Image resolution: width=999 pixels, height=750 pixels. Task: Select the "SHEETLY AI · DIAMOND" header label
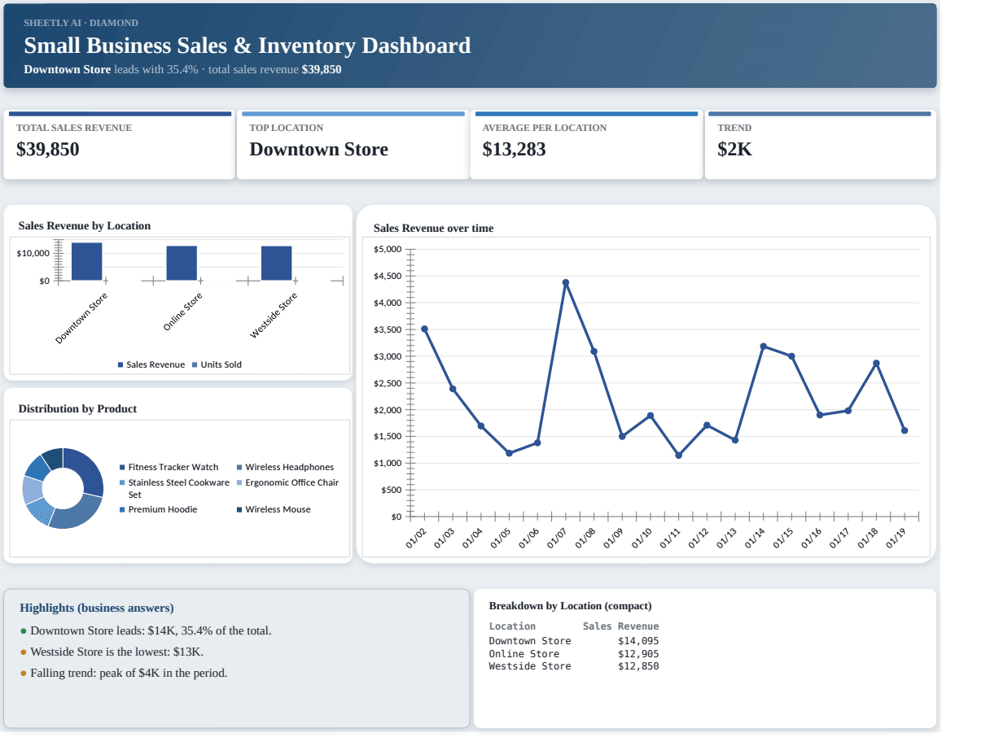click(x=81, y=23)
